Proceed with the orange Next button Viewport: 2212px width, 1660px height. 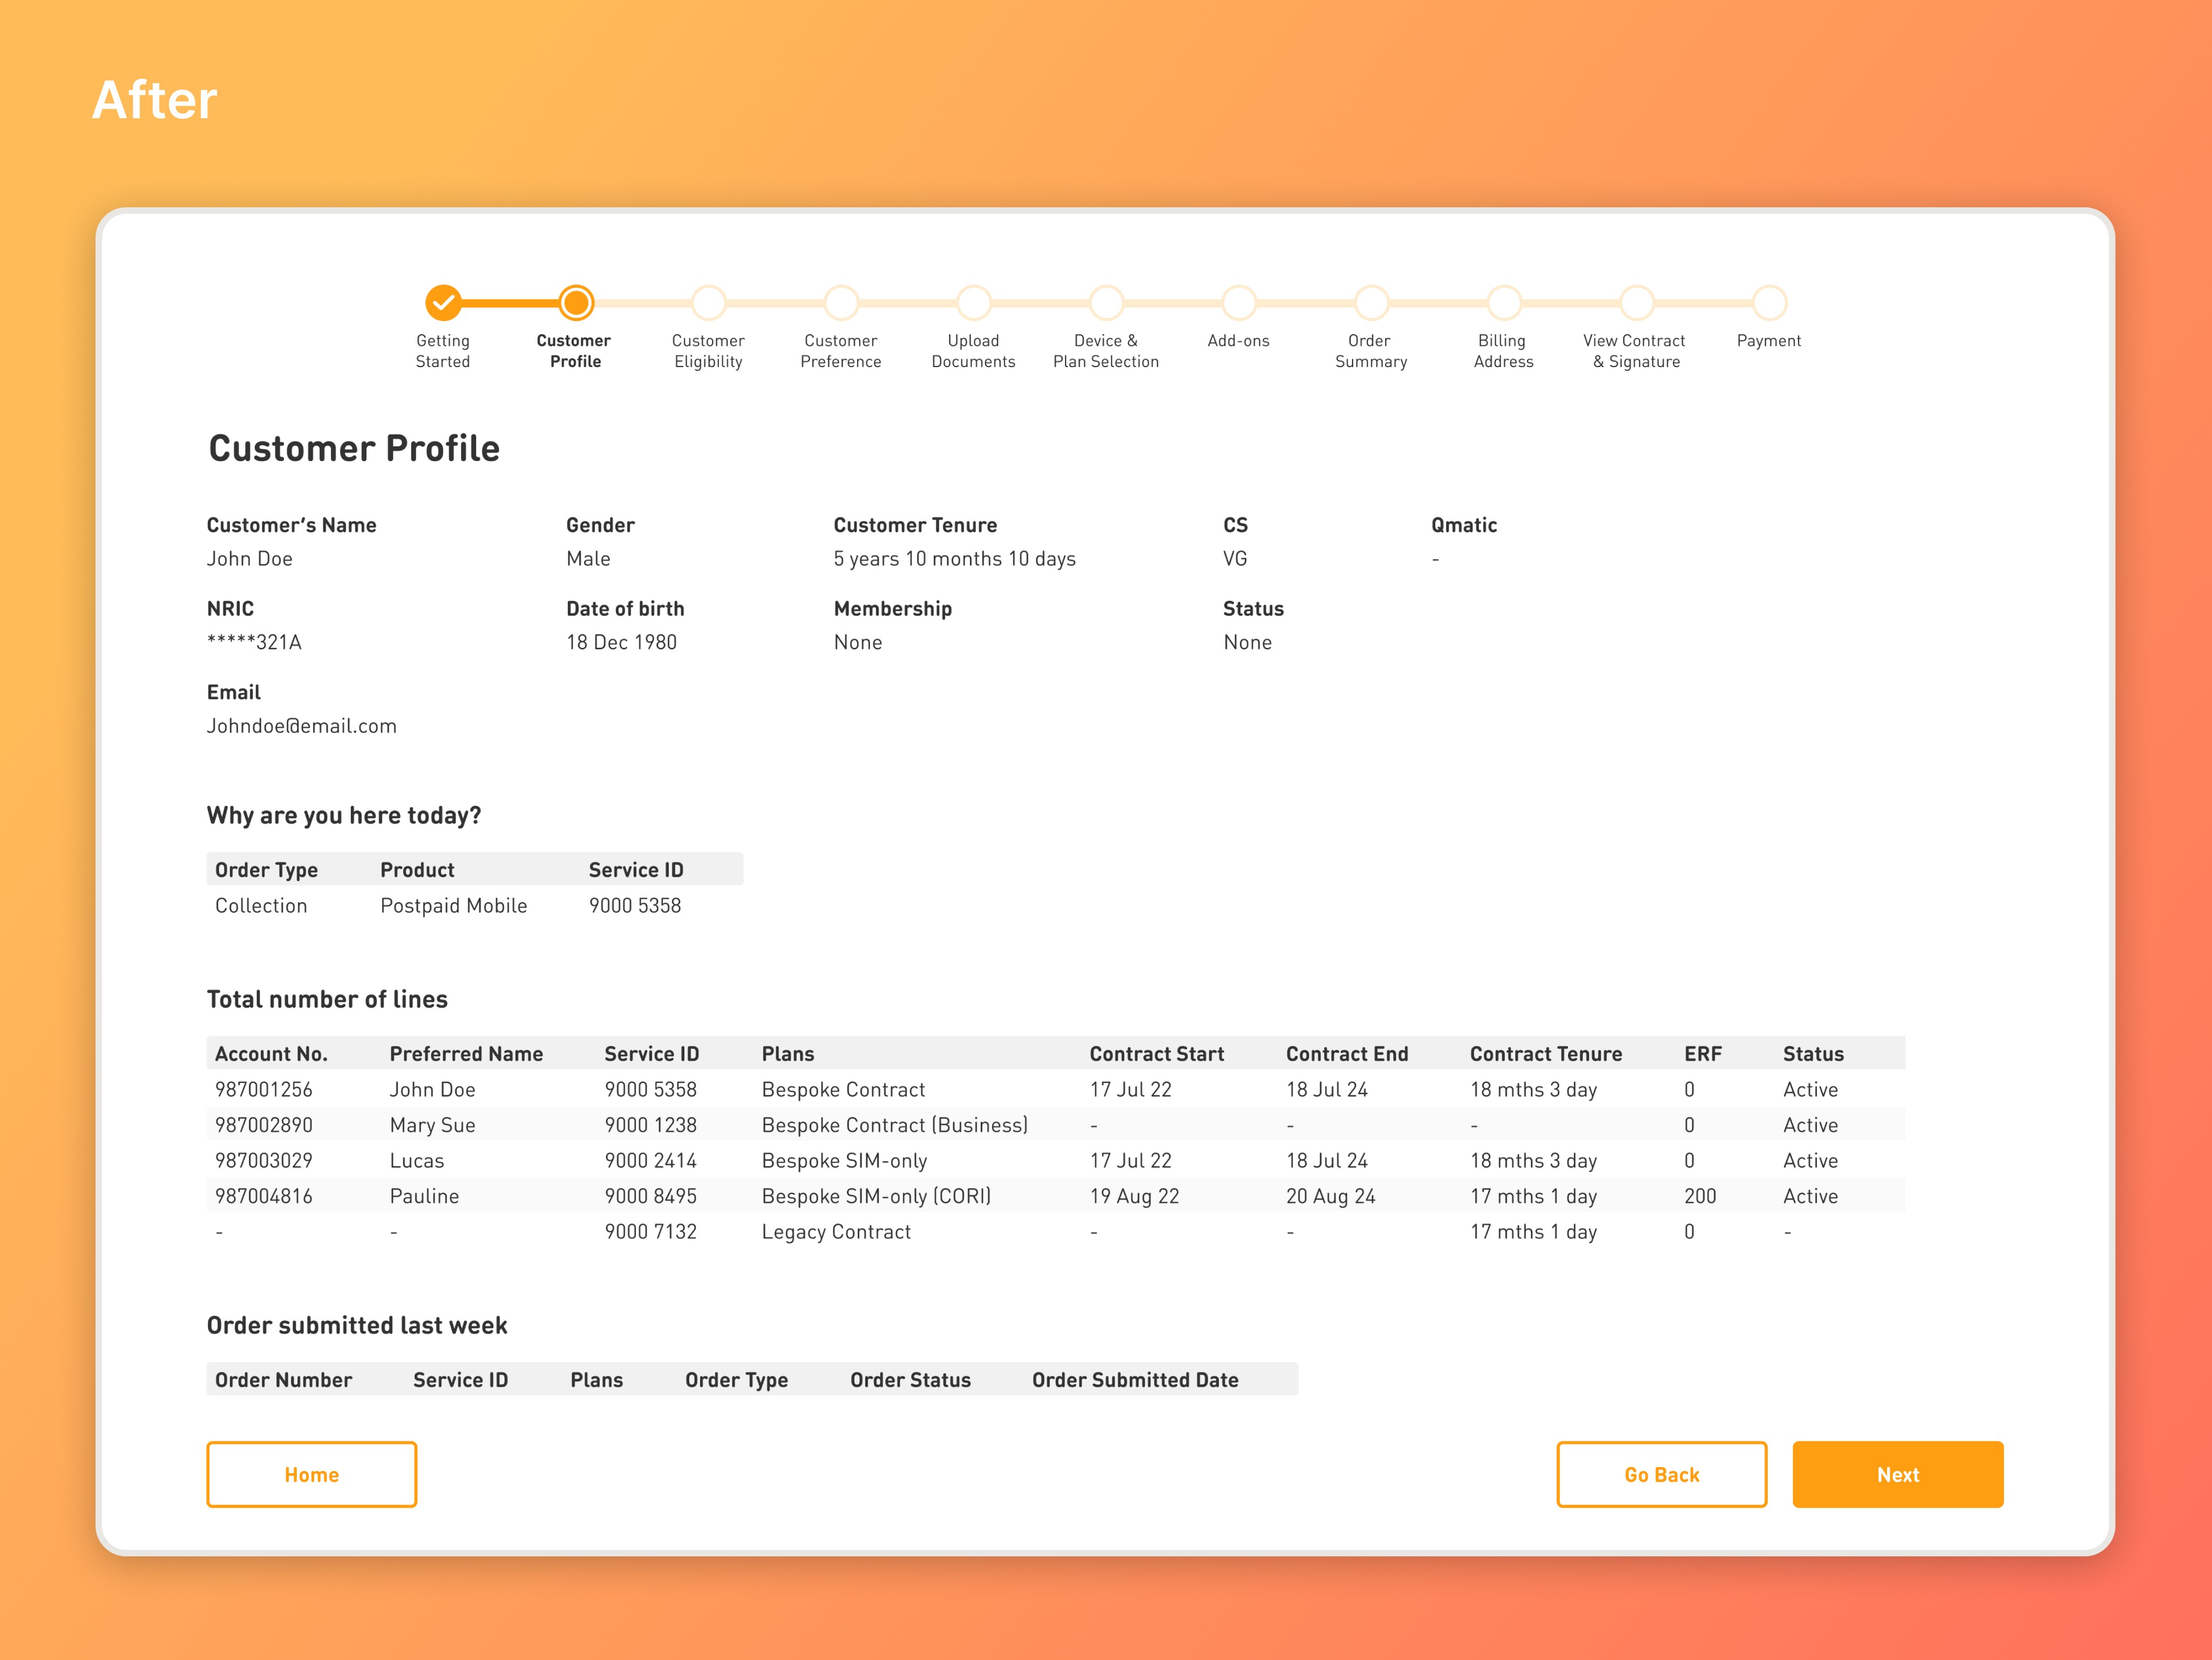1897,1474
